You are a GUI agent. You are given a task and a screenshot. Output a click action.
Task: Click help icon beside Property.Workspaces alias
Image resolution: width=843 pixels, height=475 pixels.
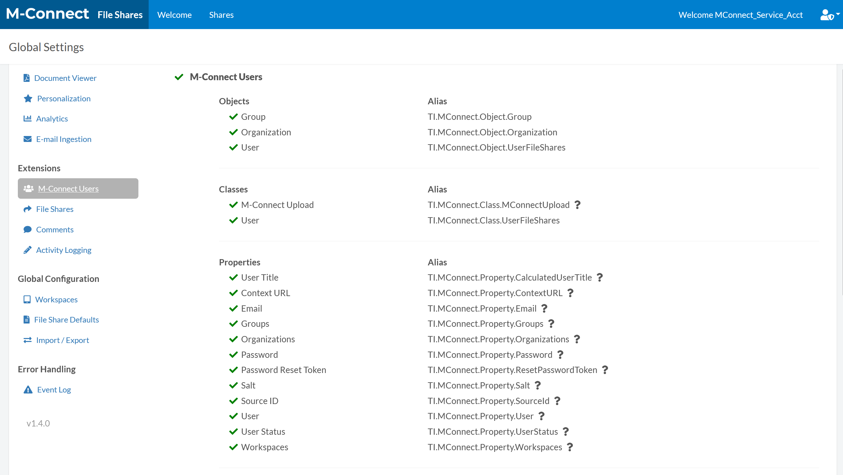point(570,447)
